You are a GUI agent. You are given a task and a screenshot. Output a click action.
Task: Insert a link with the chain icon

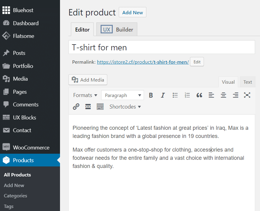(76, 107)
